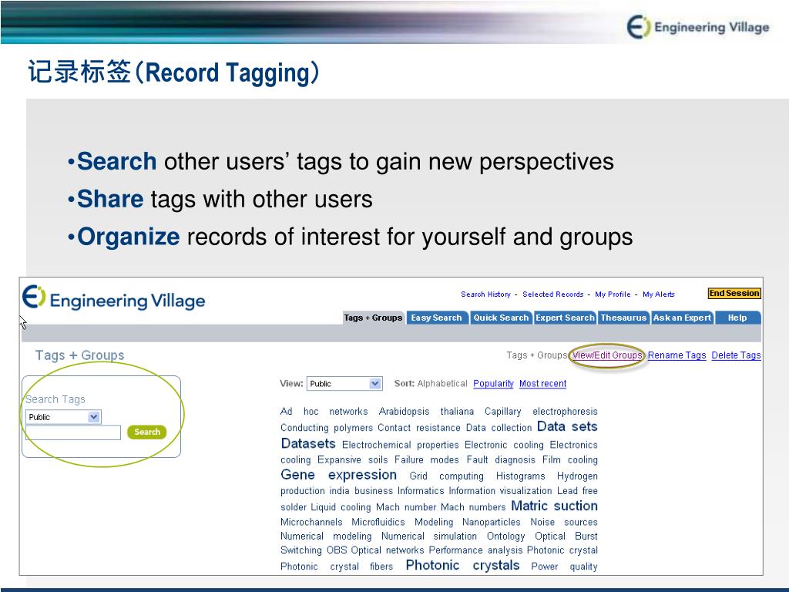Open the 'Electrochemical properties' tag
Viewport: 789px width, 592px height.
400,445
